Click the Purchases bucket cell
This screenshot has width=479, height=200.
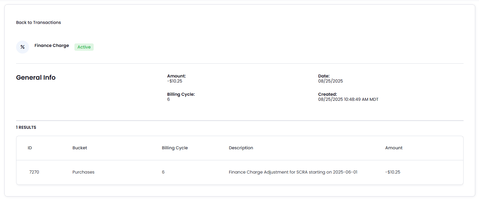pyautogui.click(x=83, y=172)
